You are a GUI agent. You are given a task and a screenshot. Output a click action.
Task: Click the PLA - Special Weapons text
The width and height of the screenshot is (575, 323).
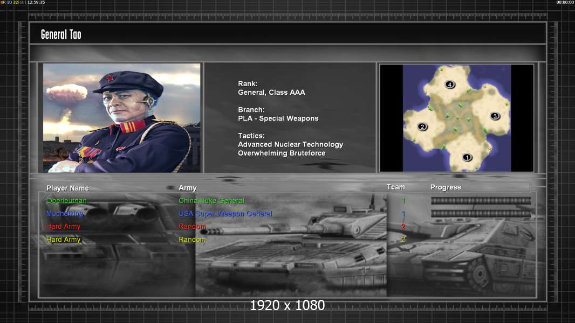click(278, 118)
